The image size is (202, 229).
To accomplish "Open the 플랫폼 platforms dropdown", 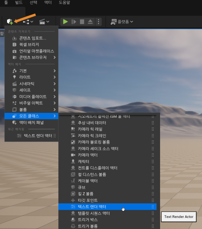I will pyautogui.click(x=122, y=22).
